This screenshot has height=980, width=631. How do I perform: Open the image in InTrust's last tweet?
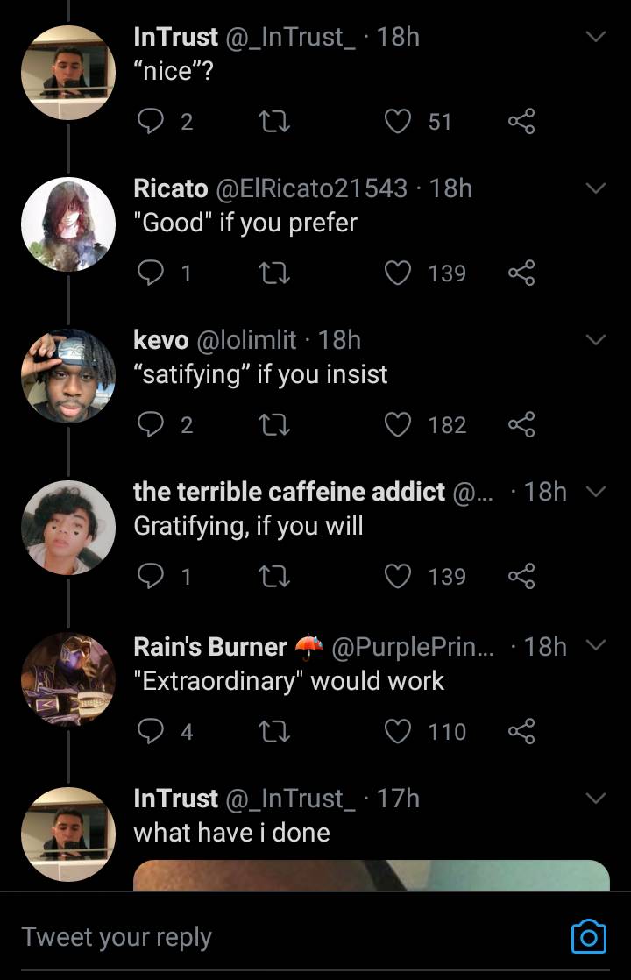371,875
